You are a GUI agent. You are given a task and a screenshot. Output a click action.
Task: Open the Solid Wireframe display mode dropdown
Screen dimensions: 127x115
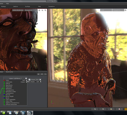(18, 10)
